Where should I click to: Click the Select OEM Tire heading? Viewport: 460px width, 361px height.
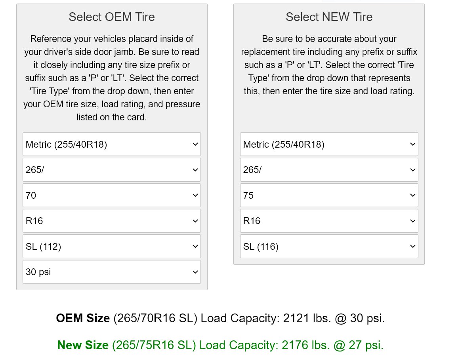(112, 17)
